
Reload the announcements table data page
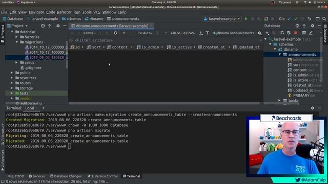(x=115, y=33)
